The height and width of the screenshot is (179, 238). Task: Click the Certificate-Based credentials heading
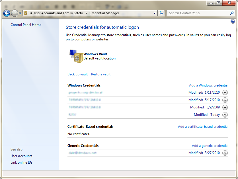click(x=90, y=127)
